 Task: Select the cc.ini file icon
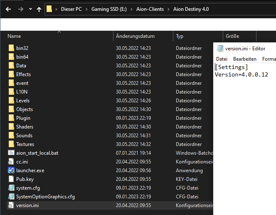[x=11, y=162]
